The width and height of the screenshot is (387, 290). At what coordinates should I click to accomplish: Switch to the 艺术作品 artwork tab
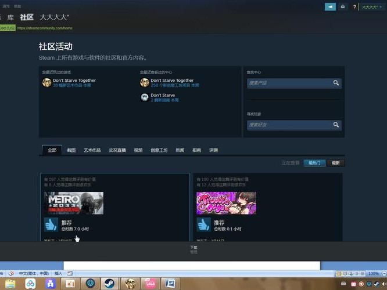click(92, 150)
